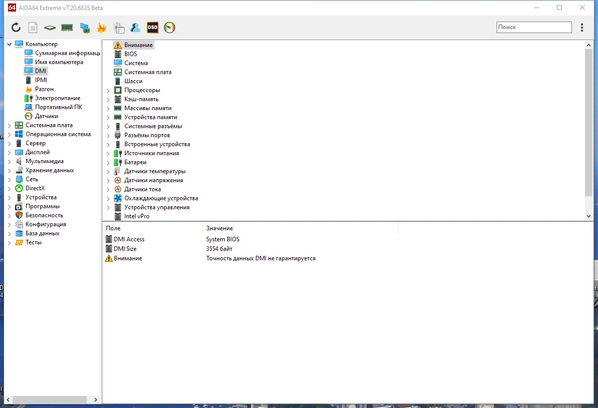
Task: Open the SensorPanel gauge icon
Action: 170,28
